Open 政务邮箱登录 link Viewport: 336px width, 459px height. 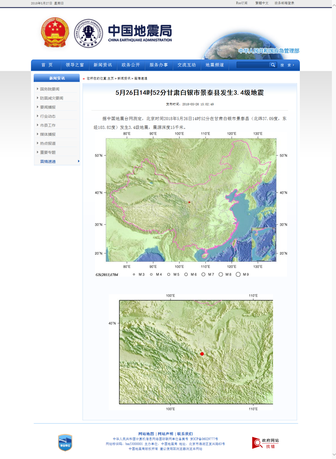[284, 3]
